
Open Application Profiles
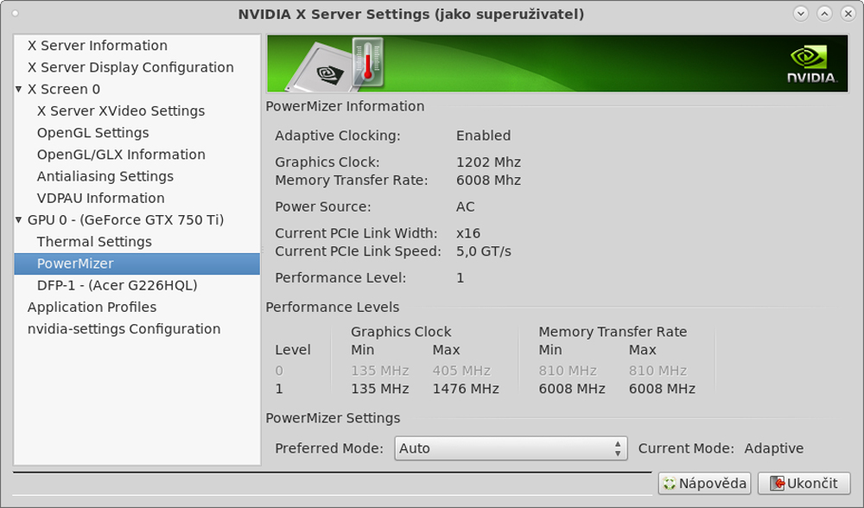click(x=92, y=307)
